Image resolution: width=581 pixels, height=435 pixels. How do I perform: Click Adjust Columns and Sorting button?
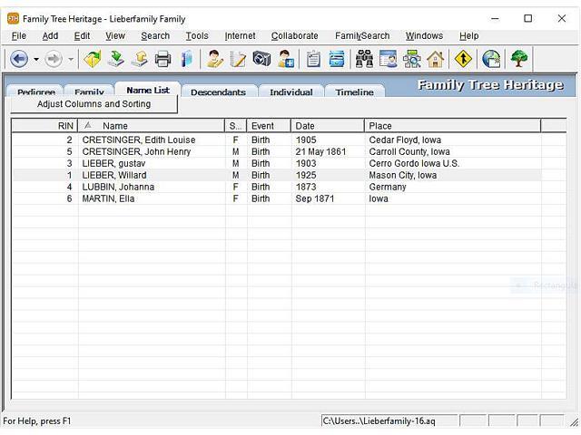[x=94, y=104]
